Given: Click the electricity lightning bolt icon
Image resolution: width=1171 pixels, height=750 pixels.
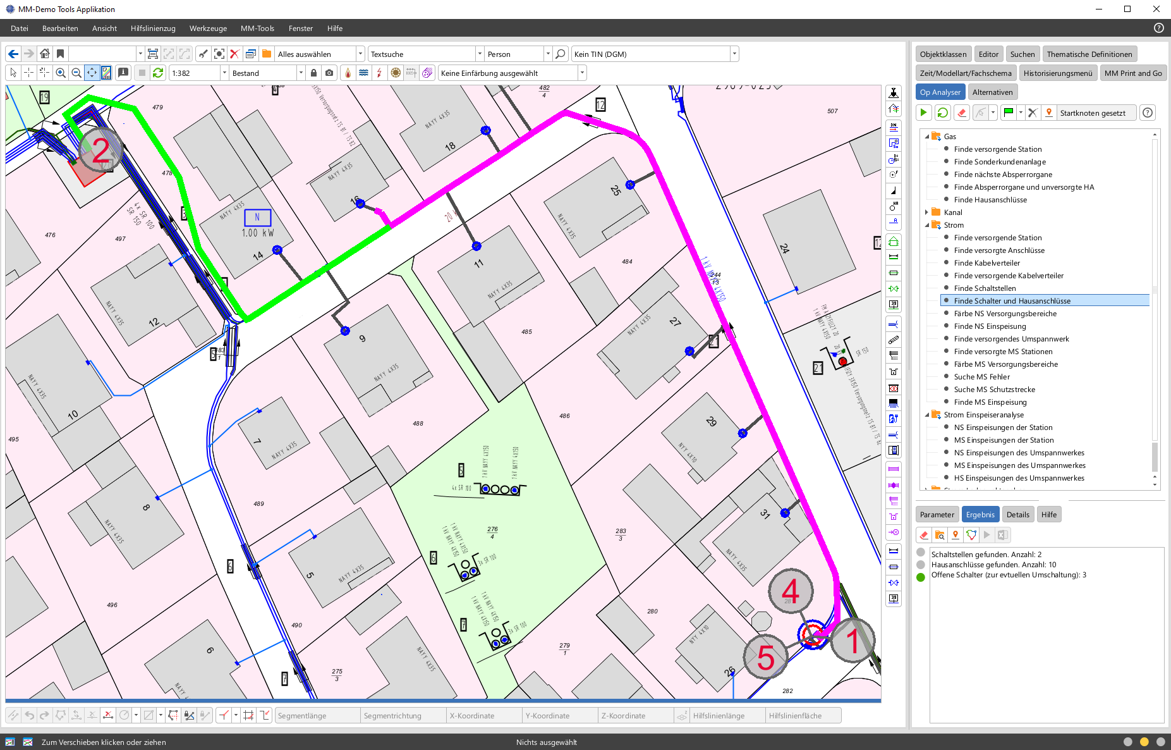Looking at the screenshot, I should (x=380, y=73).
